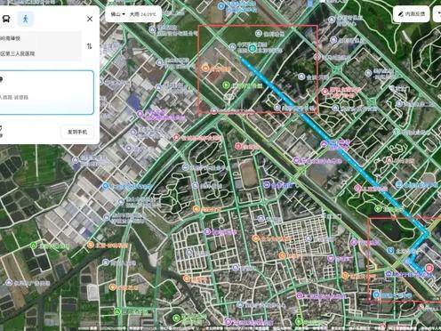Select the highlighted walking route card
441x331 pixels.
click(x=46, y=93)
